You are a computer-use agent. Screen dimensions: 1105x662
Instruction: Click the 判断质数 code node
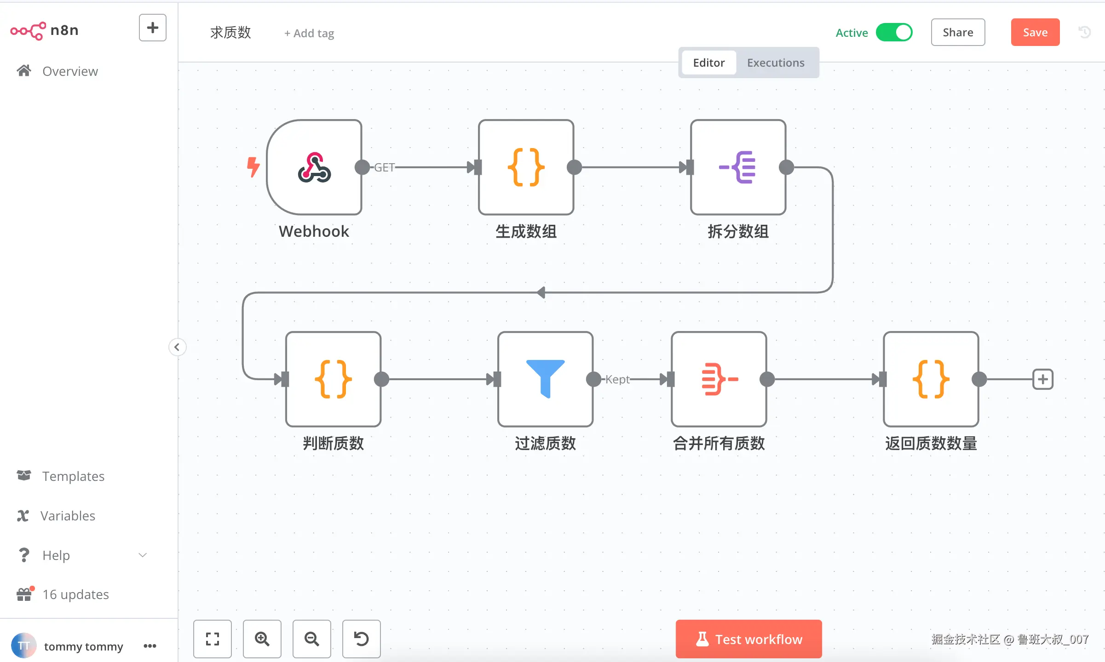[333, 379]
